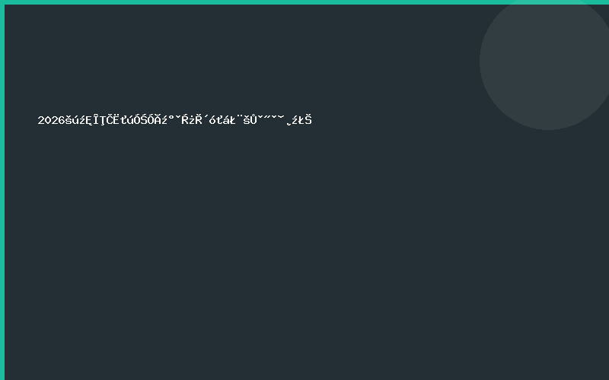The height and width of the screenshot is (380, 609).
Task: Click the corner where the teal strips meet
Action: pos(2,2)
